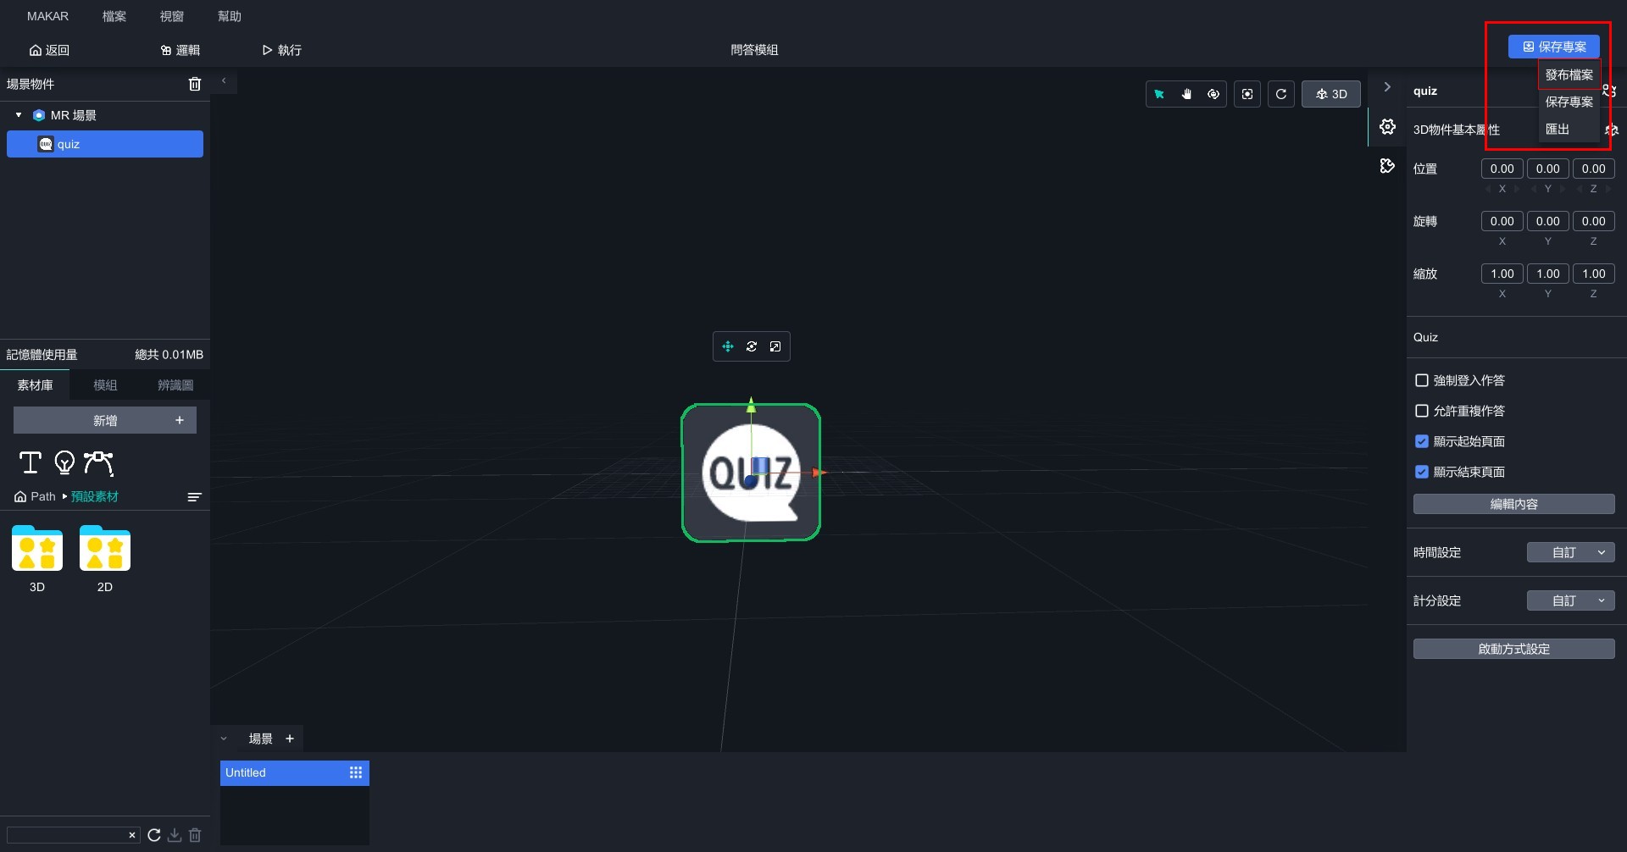This screenshot has height=852, width=1627.
Task: Click the position X value field
Action: pos(1502,169)
